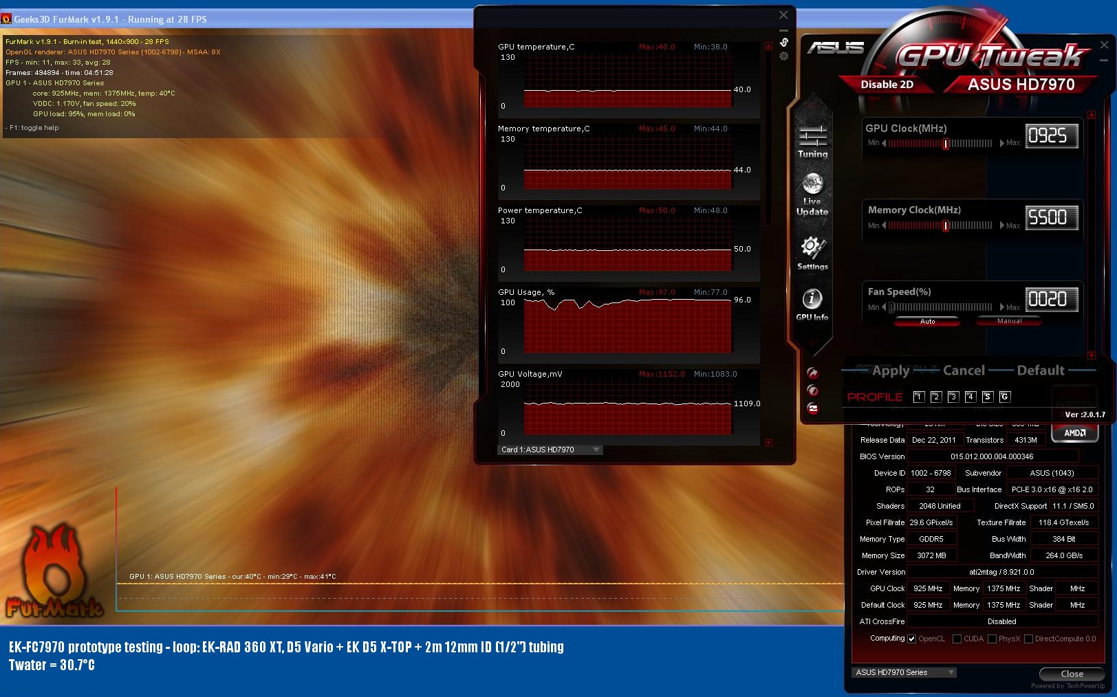Click the Memory Size value 3072 MB

[931, 555]
